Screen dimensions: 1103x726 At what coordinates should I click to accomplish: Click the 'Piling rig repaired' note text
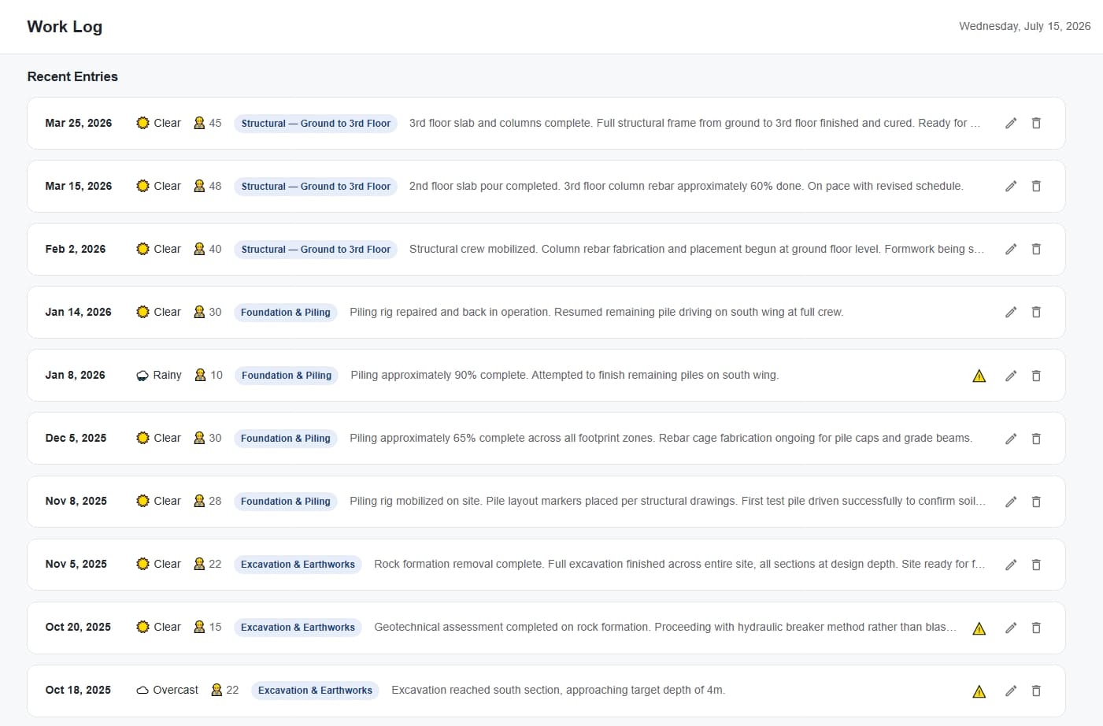(596, 312)
